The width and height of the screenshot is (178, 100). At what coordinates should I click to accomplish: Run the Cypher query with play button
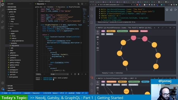(175, 10)
